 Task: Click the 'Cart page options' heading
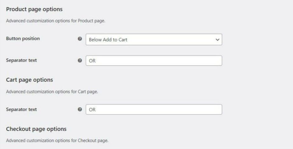29,80
